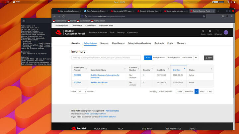Open the Show entries dropdown
Screen dimensions: 239x134
tap(82, 91)
